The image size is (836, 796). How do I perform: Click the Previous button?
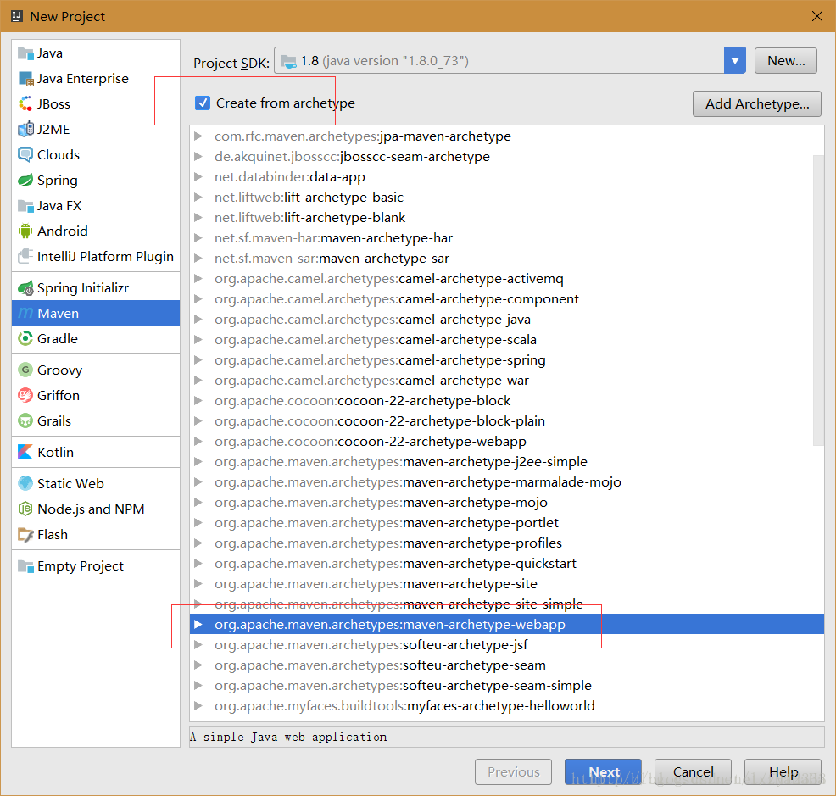pyautogui.click(x=513, y=771)
